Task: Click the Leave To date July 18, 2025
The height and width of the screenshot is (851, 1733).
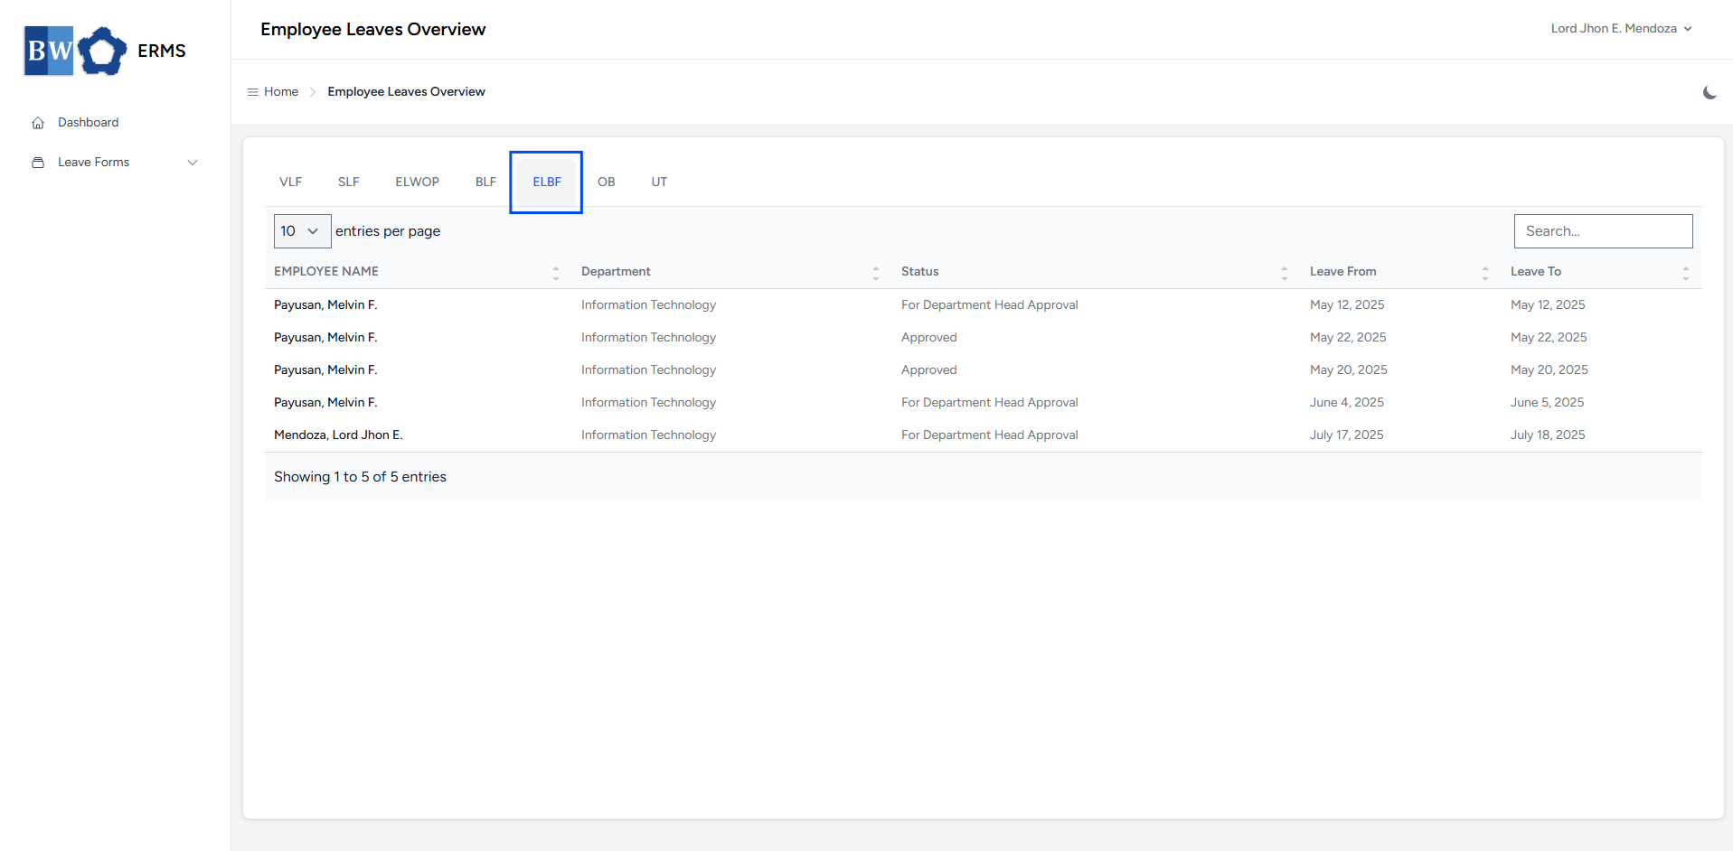Action: [1548, 435]
